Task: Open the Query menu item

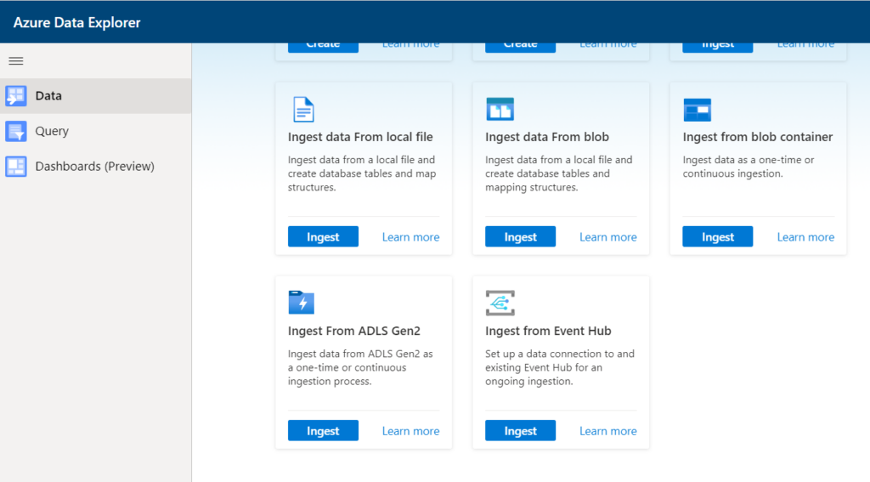Action: tap(52, 132)
